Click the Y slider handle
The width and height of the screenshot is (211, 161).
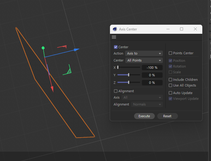click(129, 75)
